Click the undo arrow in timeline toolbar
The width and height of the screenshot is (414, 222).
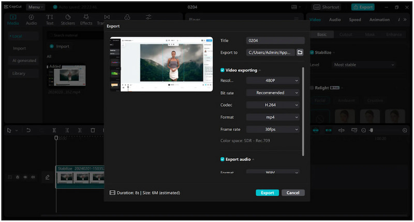click(28, 130)
